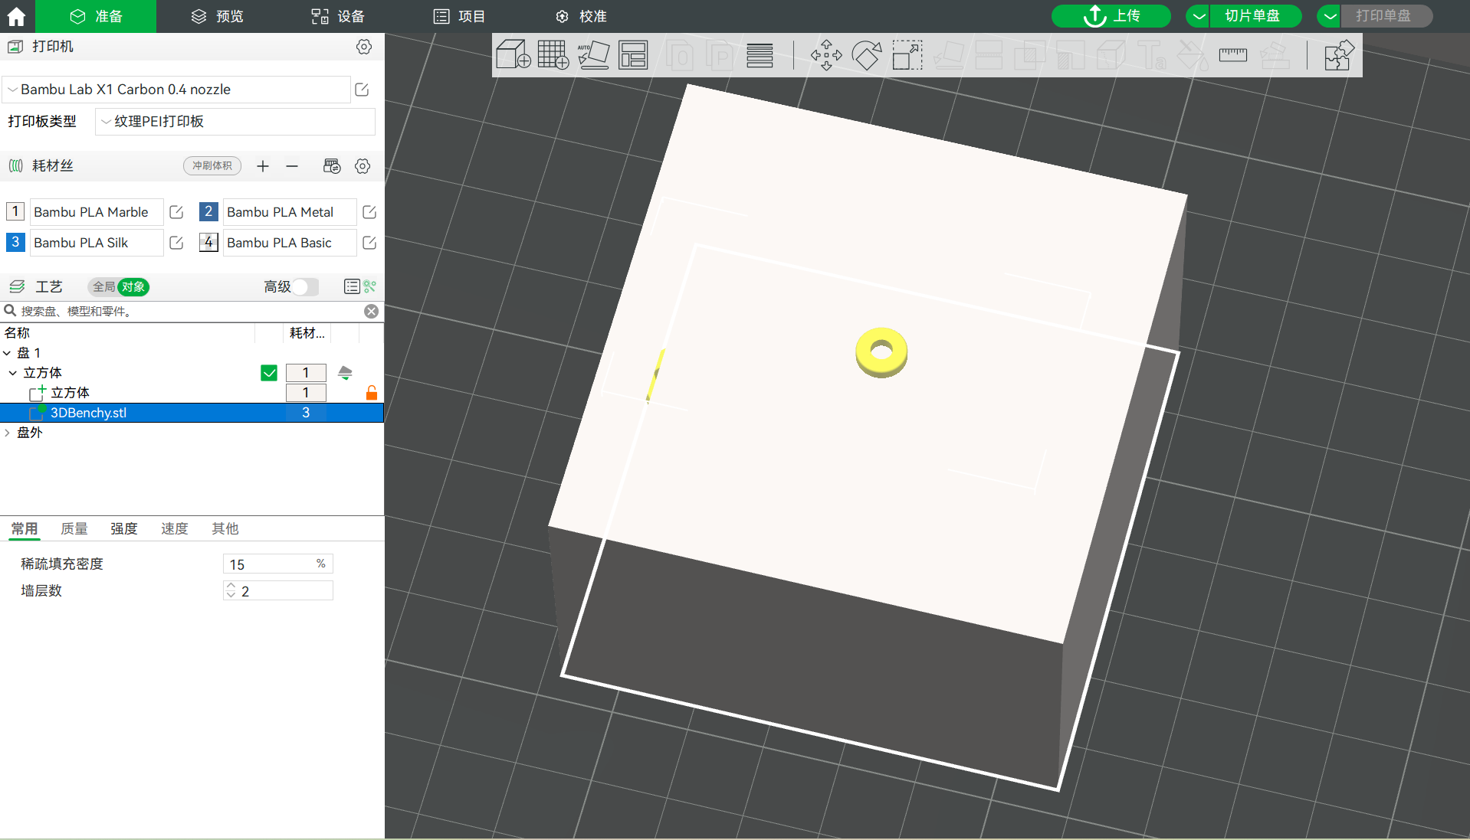Clear the object search field
The image size is (1470, 840).
(371, 311)
